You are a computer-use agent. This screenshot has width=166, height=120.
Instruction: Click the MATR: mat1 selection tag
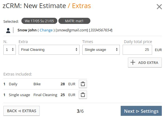click(74, 21)
